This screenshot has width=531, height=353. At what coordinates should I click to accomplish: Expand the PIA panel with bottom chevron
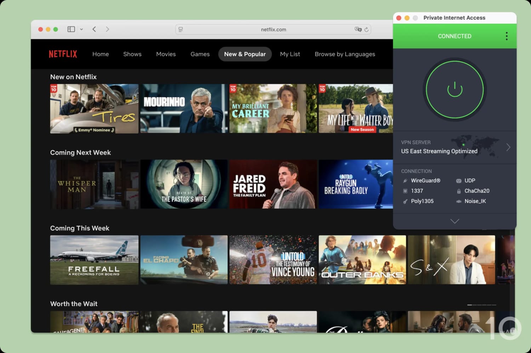(x=455, y=221)
